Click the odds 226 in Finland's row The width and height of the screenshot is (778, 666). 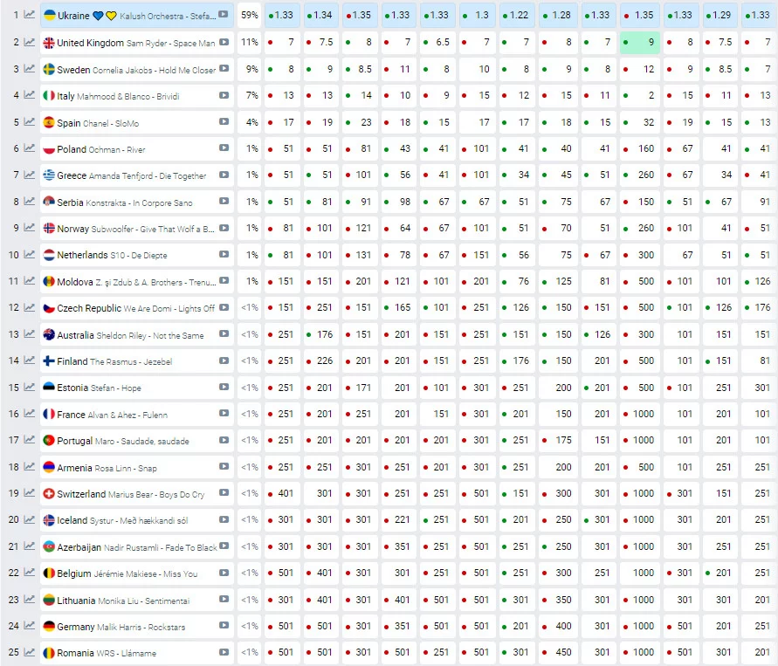pyautogui.click(x=320, y=360)
